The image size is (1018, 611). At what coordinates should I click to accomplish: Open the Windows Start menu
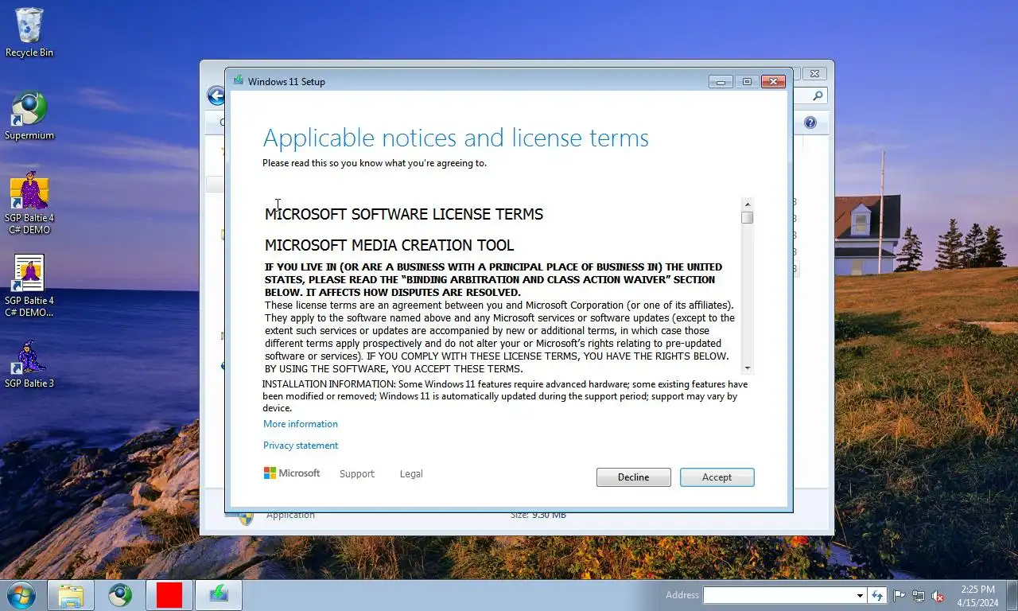click(x=21, y=595)
